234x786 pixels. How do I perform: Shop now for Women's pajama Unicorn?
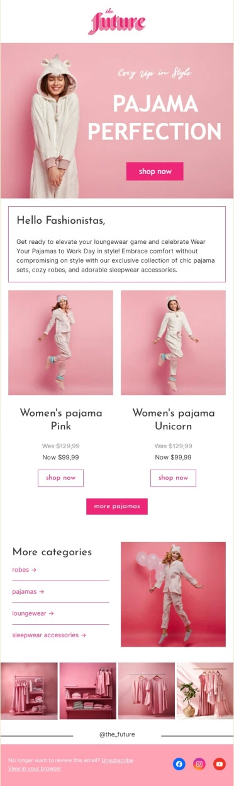pos(173,478)
